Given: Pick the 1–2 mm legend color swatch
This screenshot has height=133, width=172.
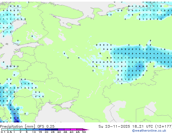Looking at the screenshot, I should (17, 129).
